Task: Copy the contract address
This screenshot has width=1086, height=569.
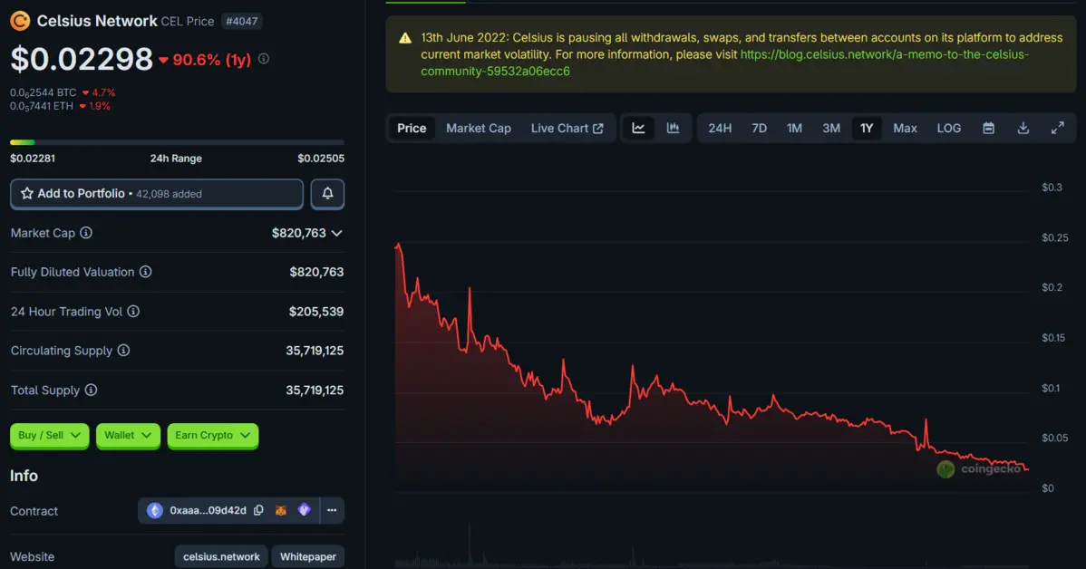Action: (258, 511)
